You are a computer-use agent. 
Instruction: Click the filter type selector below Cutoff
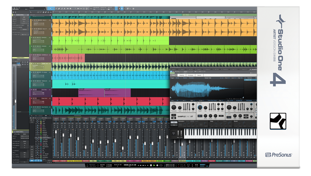[200, 116]
